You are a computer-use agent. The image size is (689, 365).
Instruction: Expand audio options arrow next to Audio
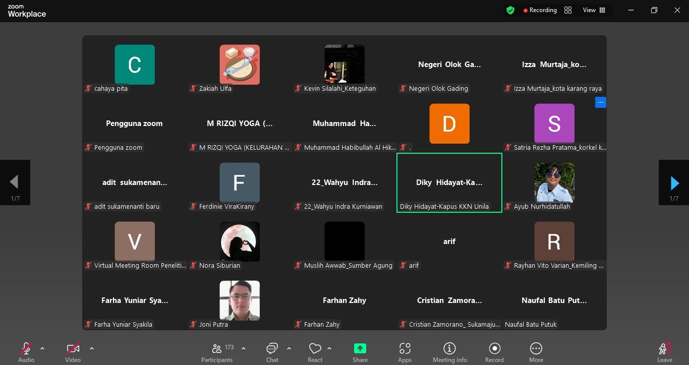point(42,348)
